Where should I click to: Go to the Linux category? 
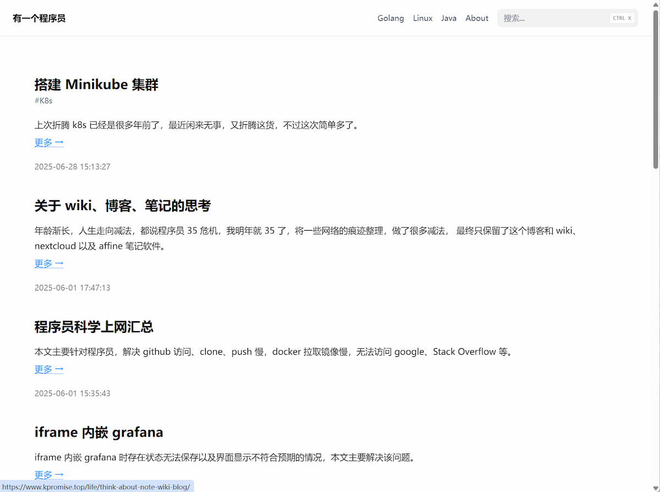click(x=422, y=18)
